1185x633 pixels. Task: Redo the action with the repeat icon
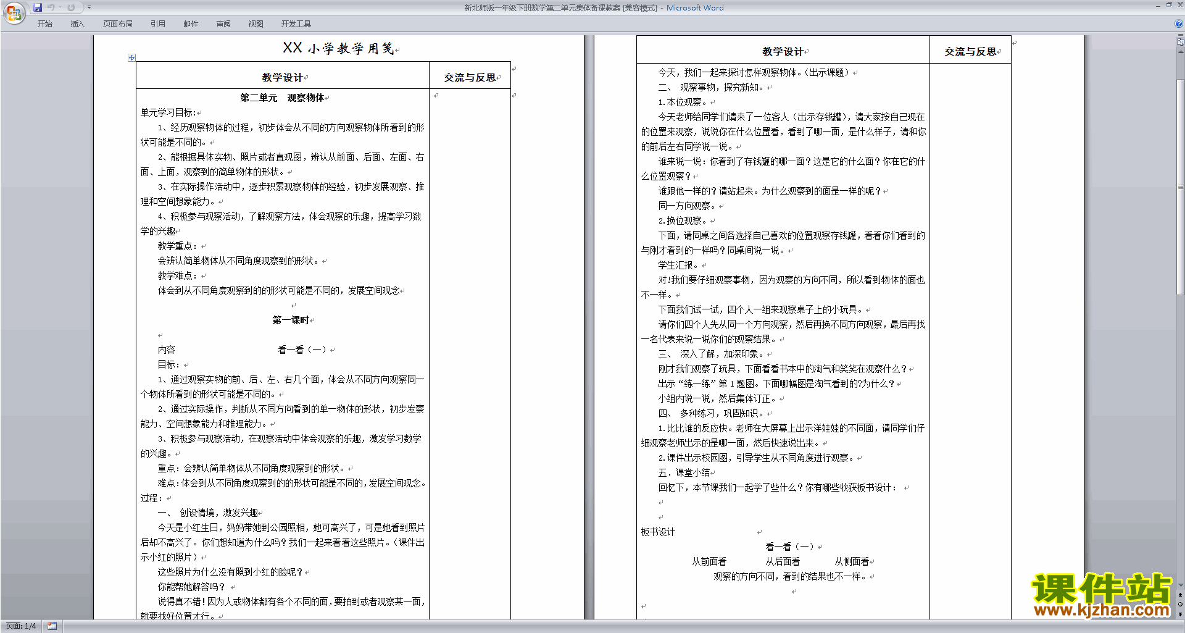point(71,7)
